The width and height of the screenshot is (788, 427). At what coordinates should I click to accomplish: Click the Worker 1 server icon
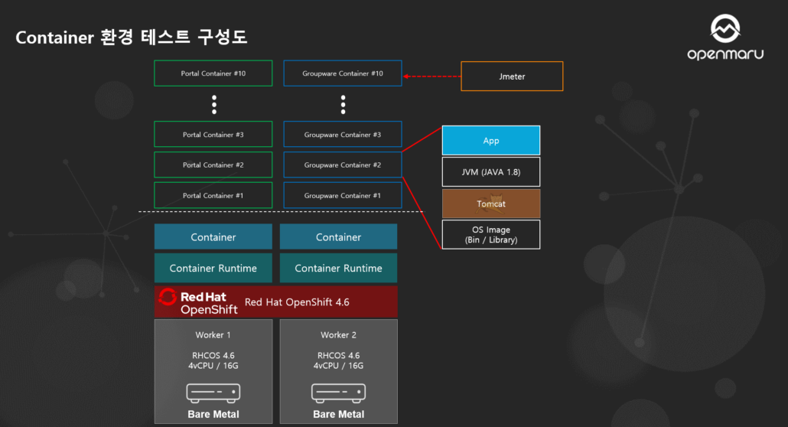pos(213,393)
